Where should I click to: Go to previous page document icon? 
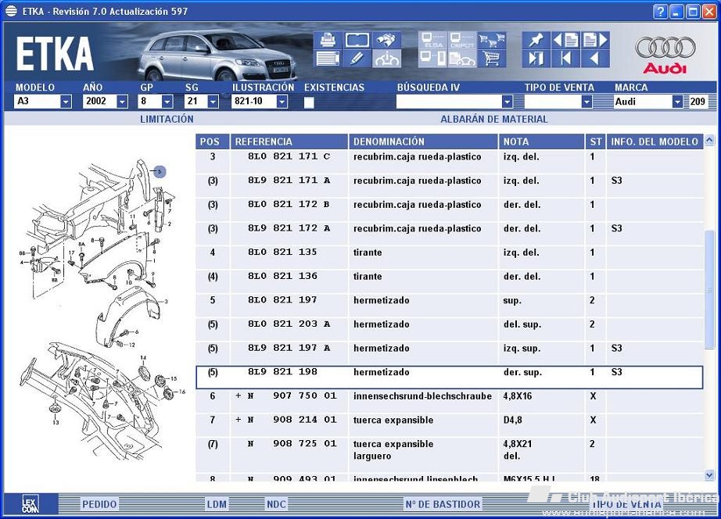565,40
